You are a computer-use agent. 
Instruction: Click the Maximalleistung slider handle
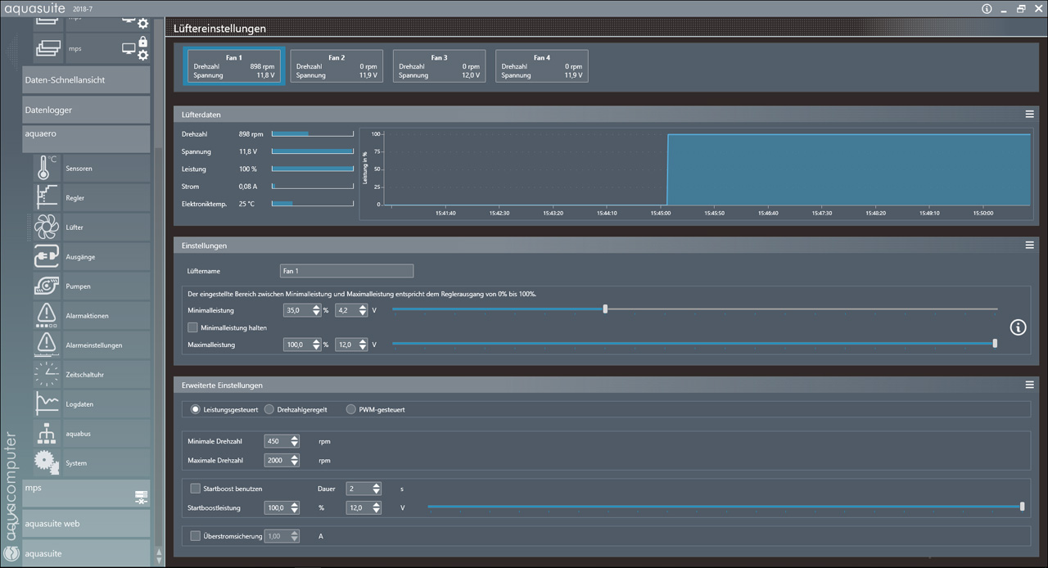(995, 344)
